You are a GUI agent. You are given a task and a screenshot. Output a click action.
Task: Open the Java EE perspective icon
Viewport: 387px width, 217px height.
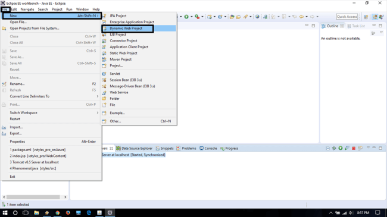pyautogui.click(x=375, y=17)
